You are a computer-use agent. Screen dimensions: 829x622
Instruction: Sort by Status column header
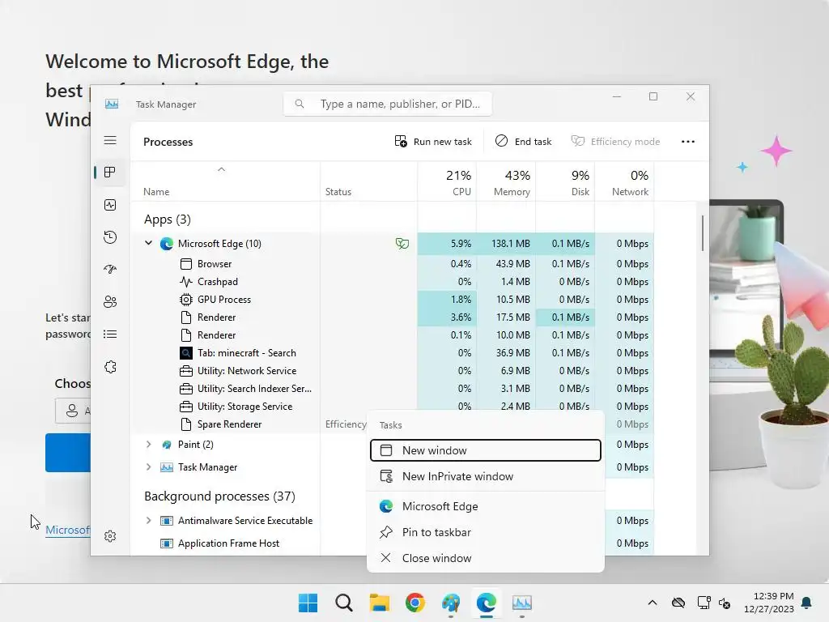pos(368,182)
